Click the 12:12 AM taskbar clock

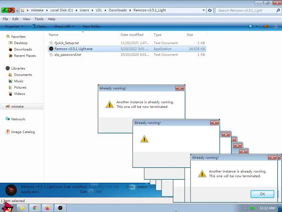[267, 208]
